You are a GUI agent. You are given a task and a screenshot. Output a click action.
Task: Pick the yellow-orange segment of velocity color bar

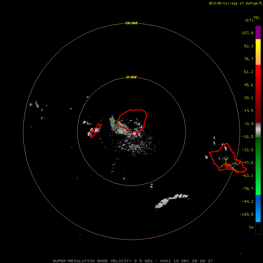258,52
